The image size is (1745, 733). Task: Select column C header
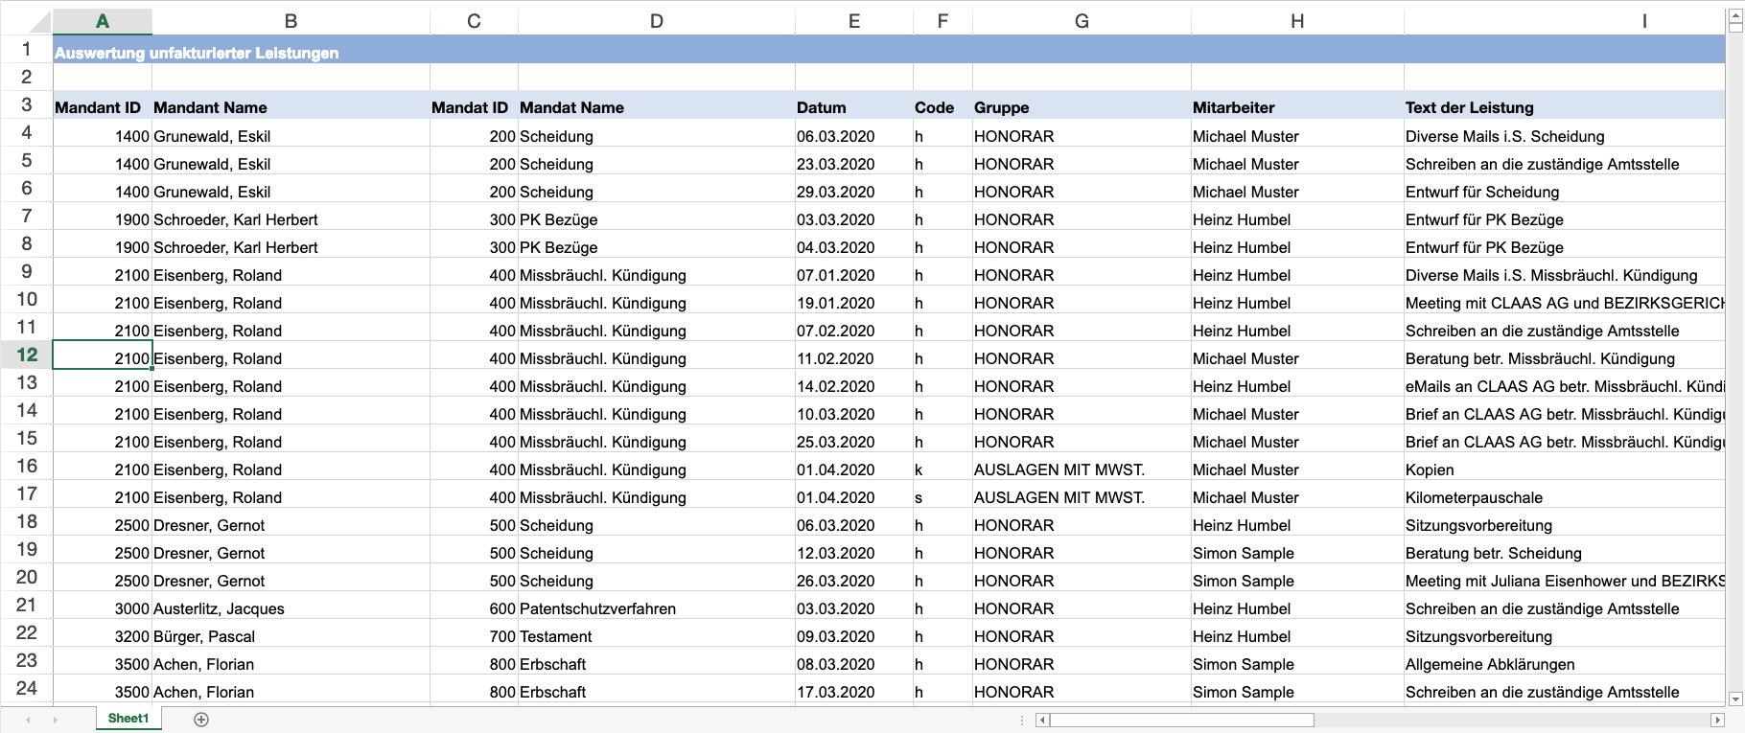click(474, 21)
